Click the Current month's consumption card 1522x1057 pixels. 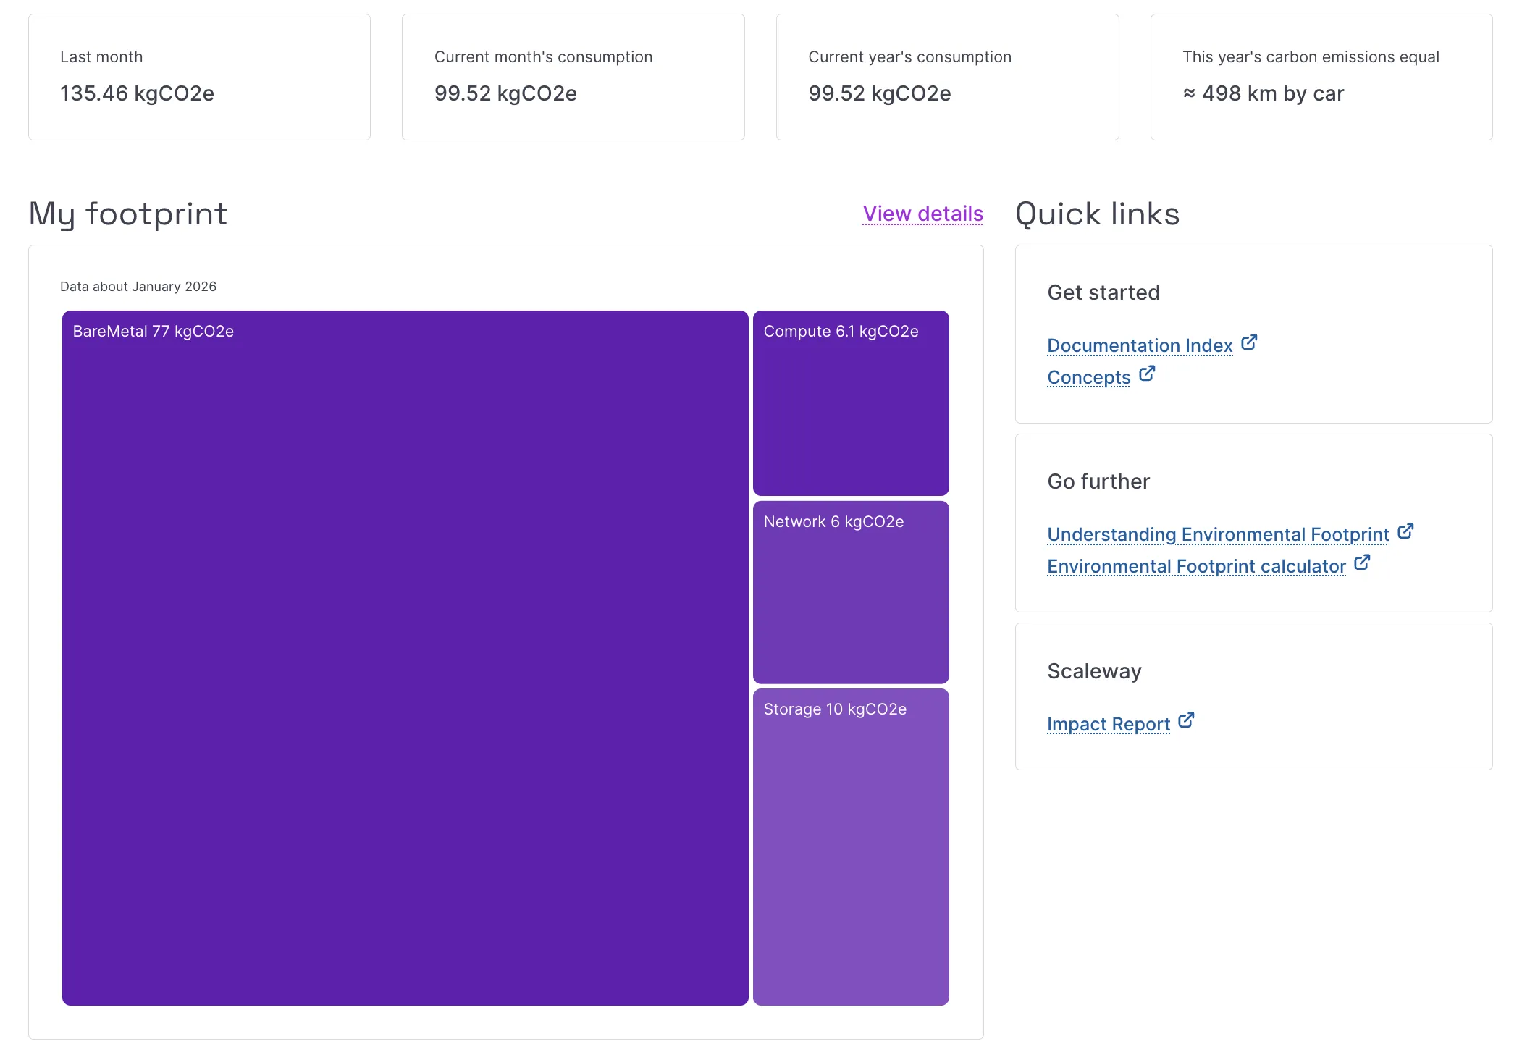(x=573, y=77)
